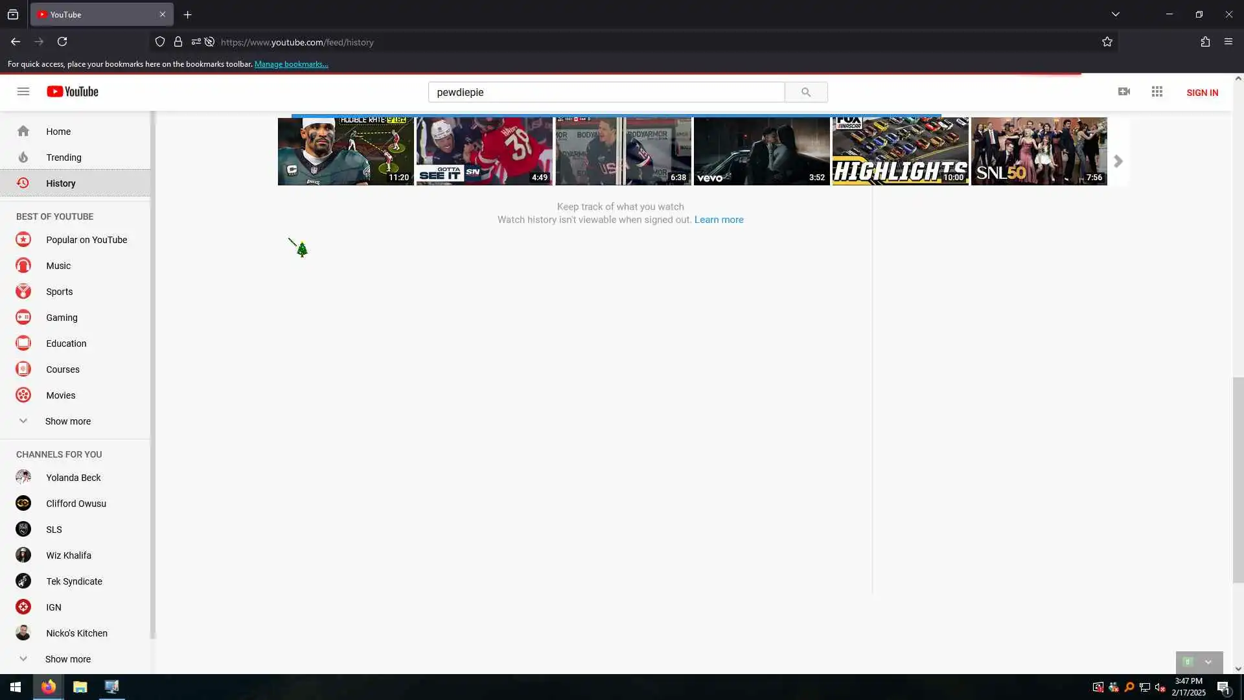1244x700 pixels.
Task: Click the Manage bookmarks link
Action: pyautogui.click(x=291, y=64)
